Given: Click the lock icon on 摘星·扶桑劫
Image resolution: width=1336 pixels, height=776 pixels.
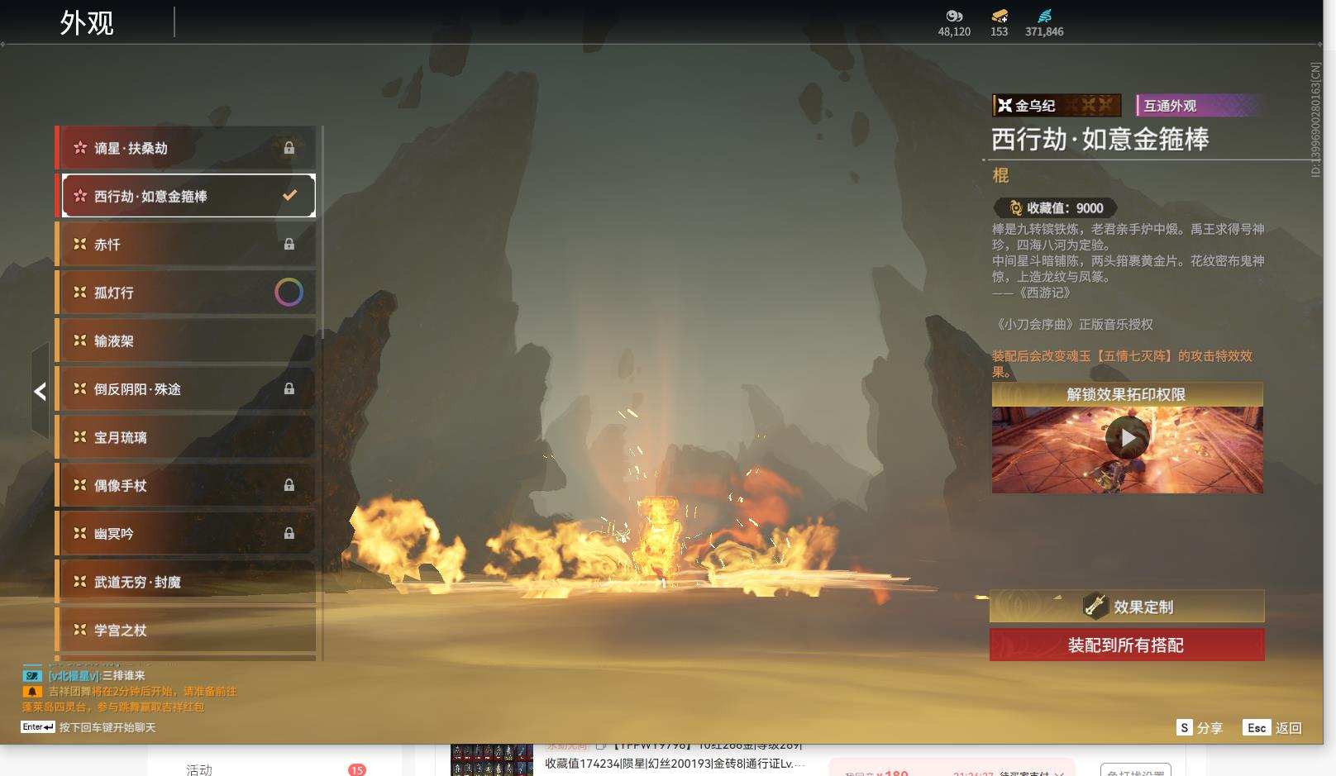Looking at the screenshot, I should click(x=289, y=148).
